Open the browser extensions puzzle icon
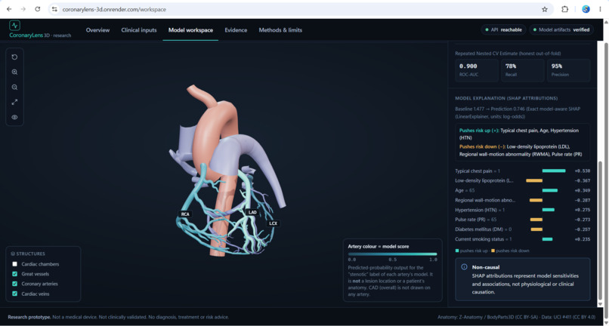The image size is (609, 326). (x=564, y=9)
